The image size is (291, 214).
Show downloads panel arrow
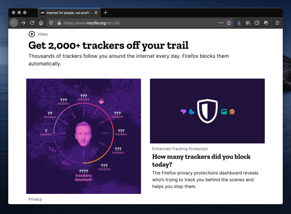coord(239,23)
